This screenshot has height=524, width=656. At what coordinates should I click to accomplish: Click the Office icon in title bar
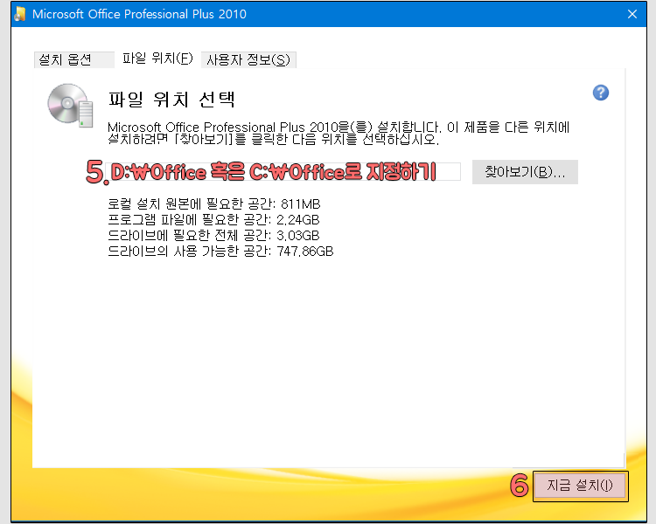19,14
